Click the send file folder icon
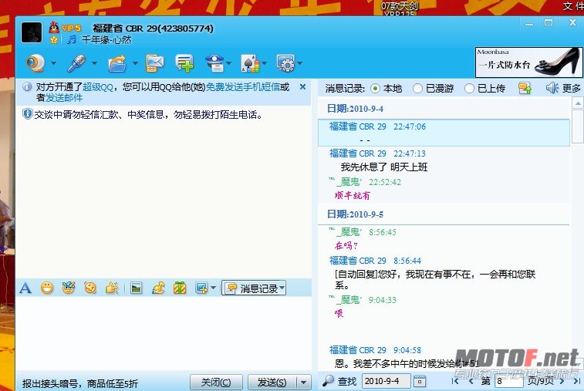This screenshot has width=584, height=391. pyautogui.click(x=117, y=63)
